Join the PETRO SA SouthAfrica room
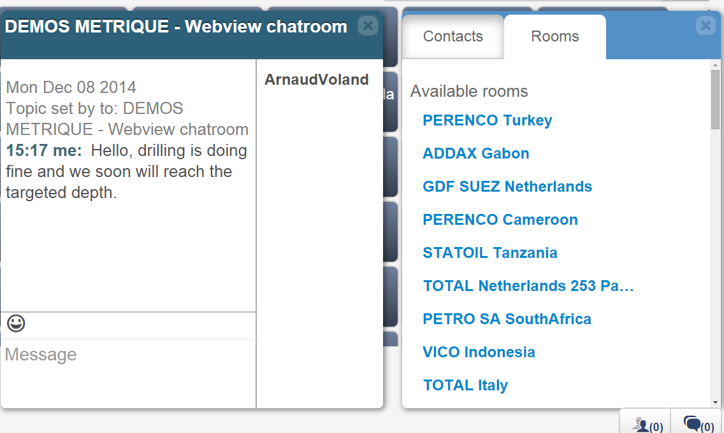Screen dimensions: 724x433 pos(507,319)
